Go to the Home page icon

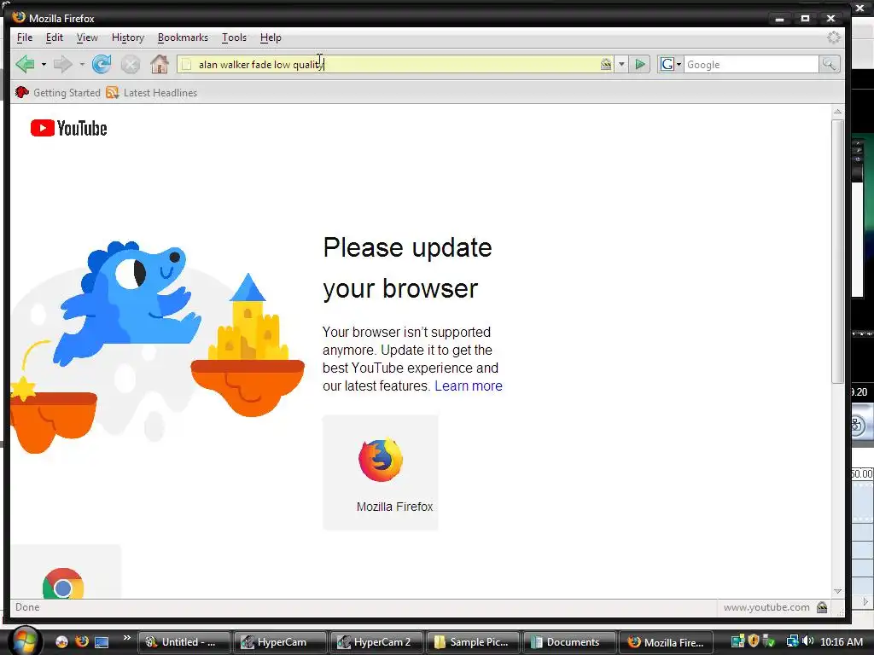point(160,64)
